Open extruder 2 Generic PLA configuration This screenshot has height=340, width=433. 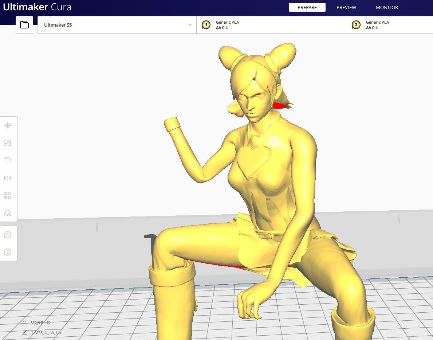click(390, 25)
